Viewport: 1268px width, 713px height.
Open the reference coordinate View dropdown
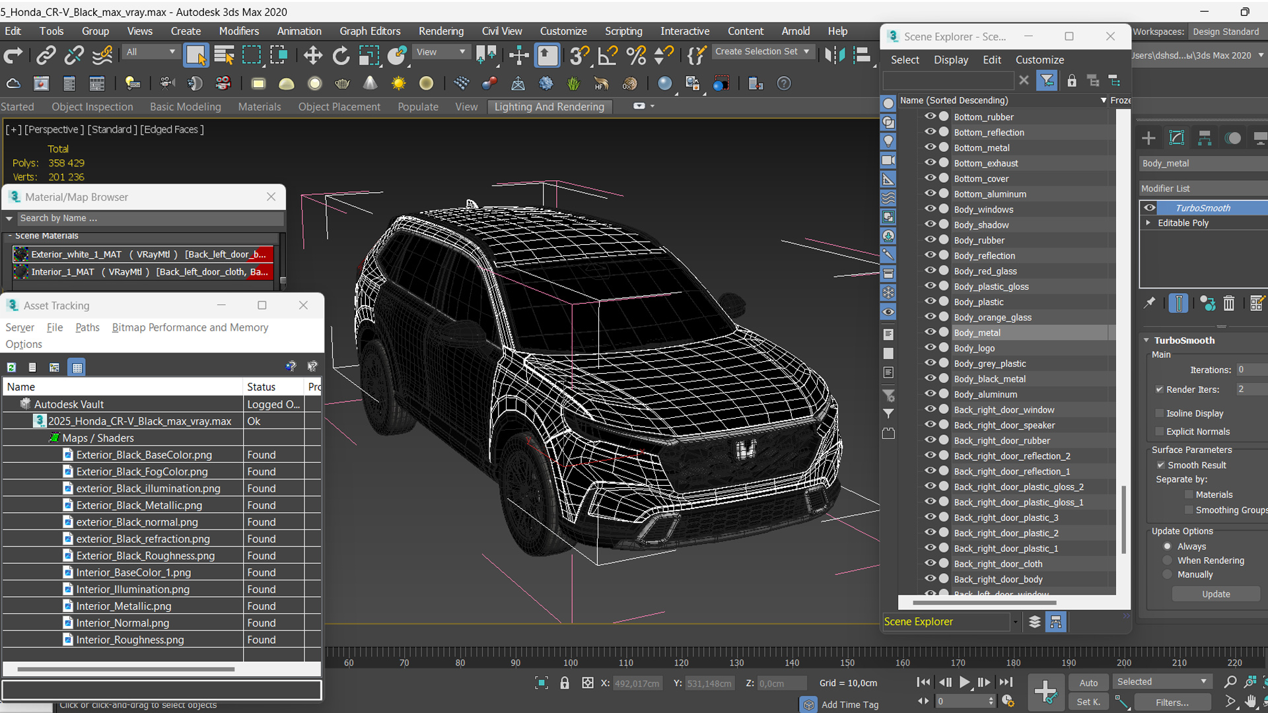tap(440, 51)
